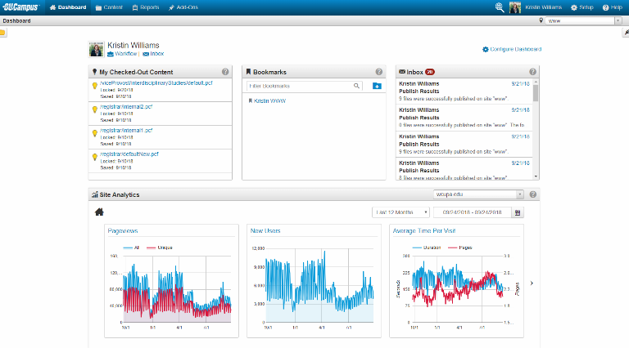The height and width of the screenshot is (348, 629).
Task: Open the Workflow link under Kristin Williams
Action: click(x=122, y=54)
